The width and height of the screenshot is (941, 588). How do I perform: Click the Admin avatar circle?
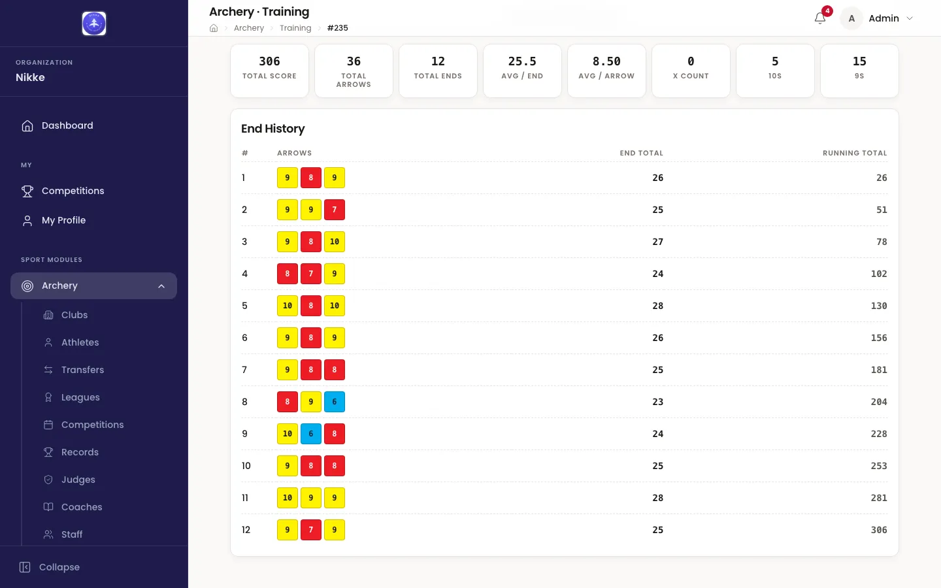click(851, 18)
